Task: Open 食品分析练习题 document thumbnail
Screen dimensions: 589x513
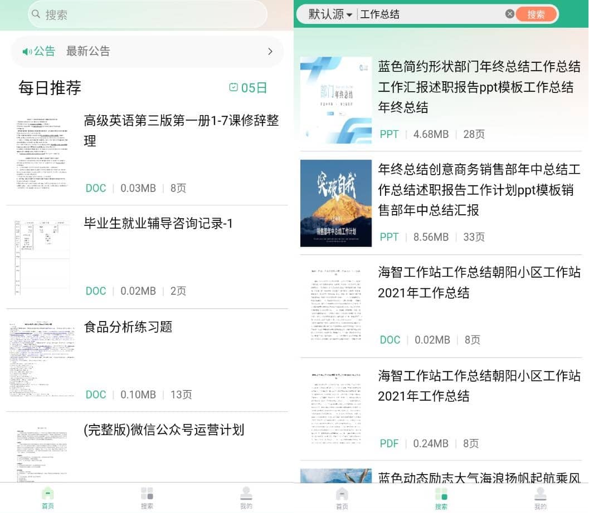Action: coord(42,359)
